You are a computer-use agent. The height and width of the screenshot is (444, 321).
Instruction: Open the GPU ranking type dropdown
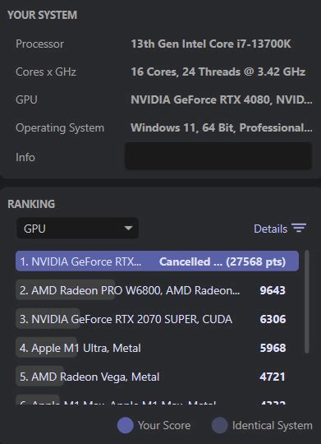click(77, 229)
